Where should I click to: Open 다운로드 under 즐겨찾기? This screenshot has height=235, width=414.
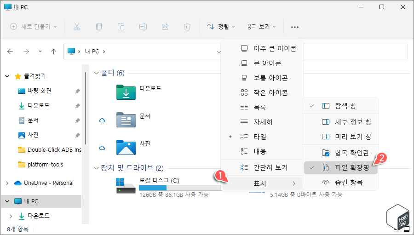39,105
